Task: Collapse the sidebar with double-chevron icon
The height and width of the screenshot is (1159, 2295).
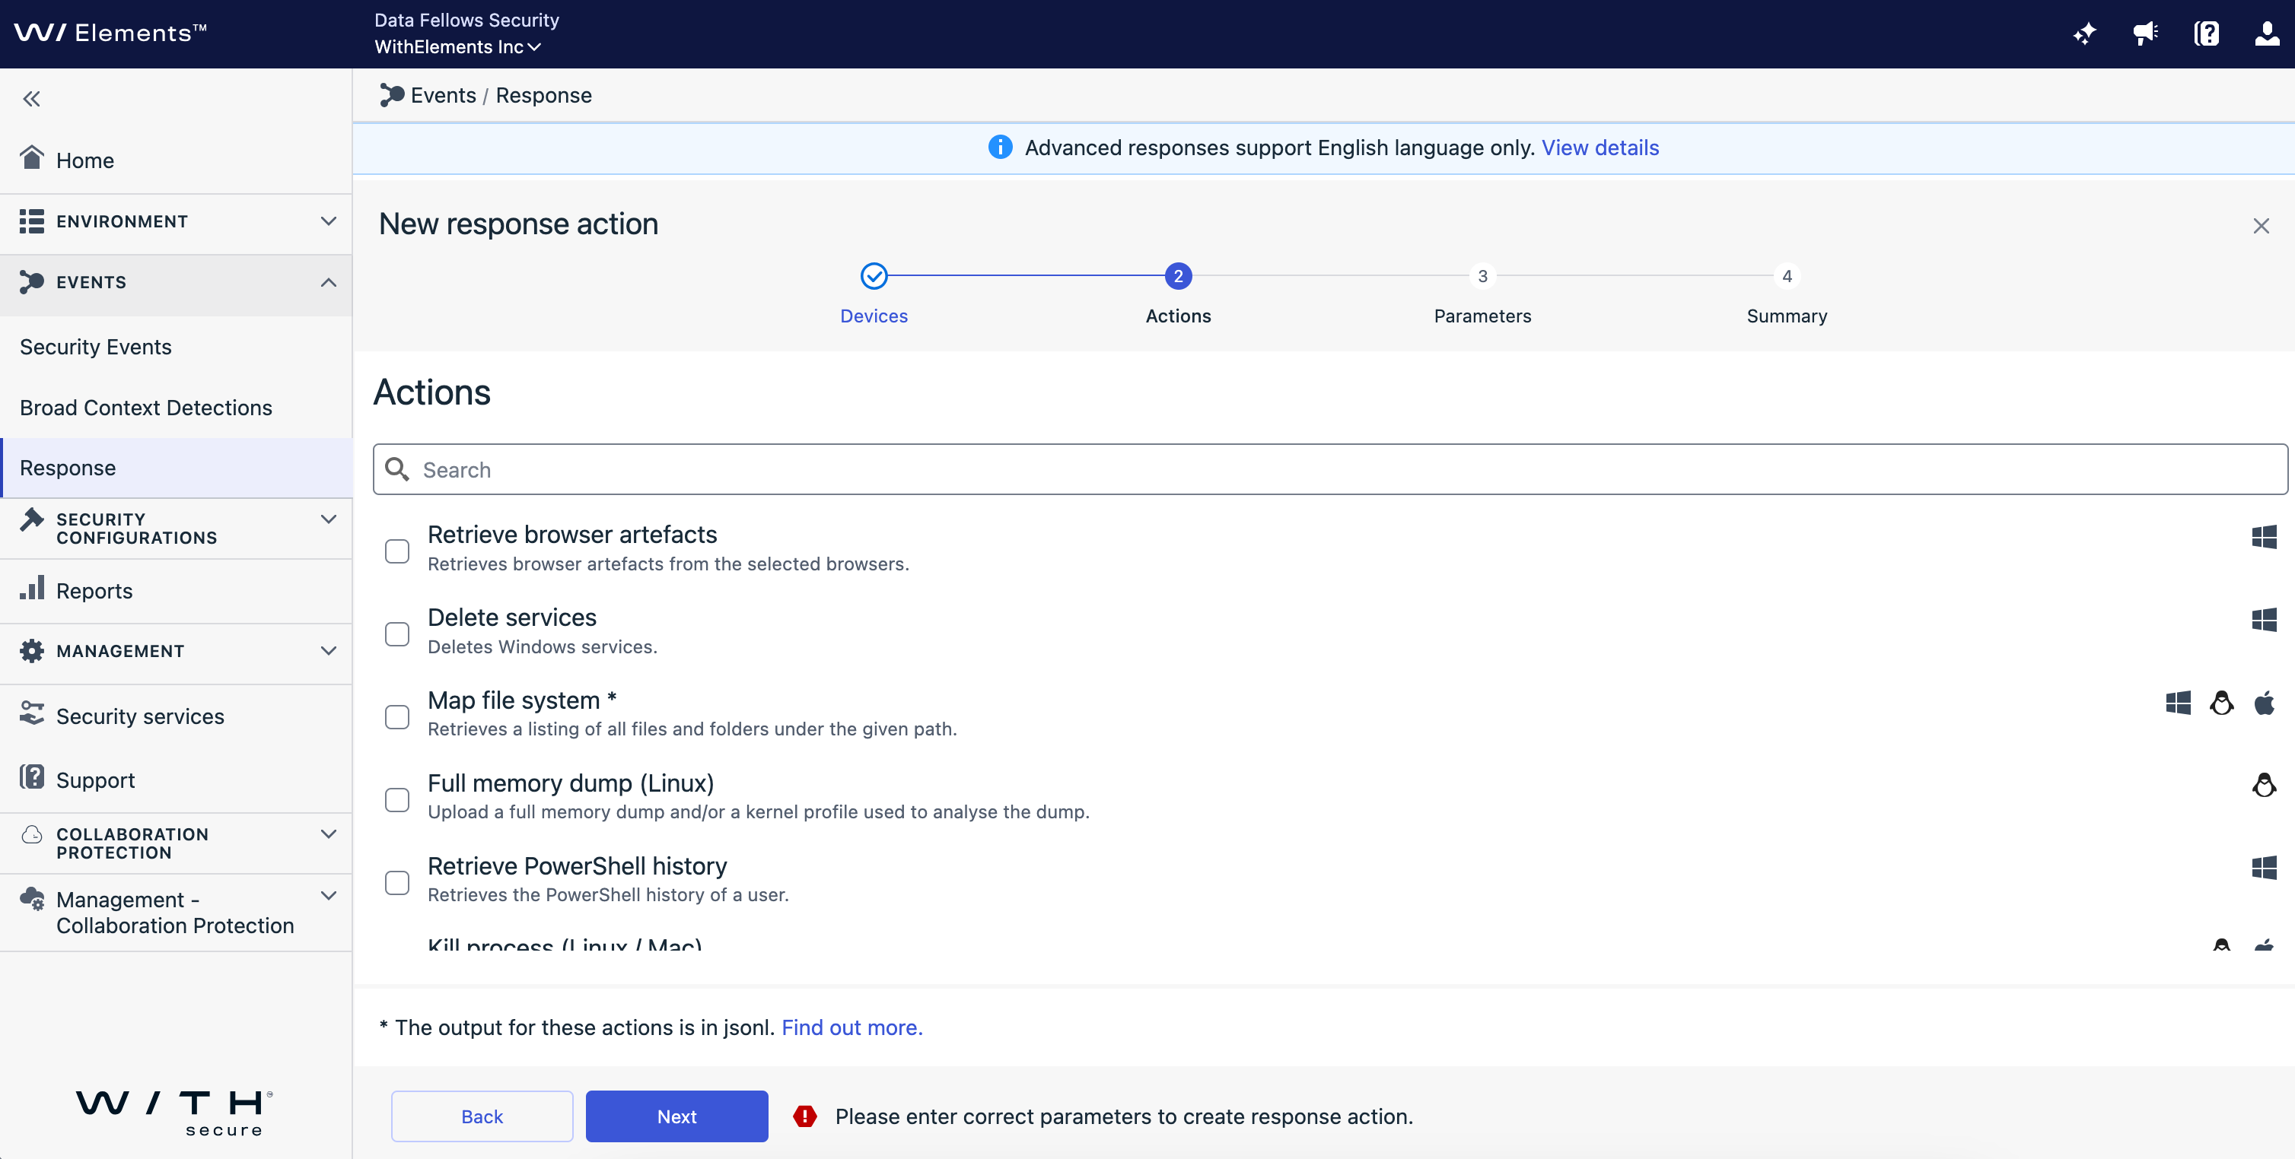Action: pos(32,99)
